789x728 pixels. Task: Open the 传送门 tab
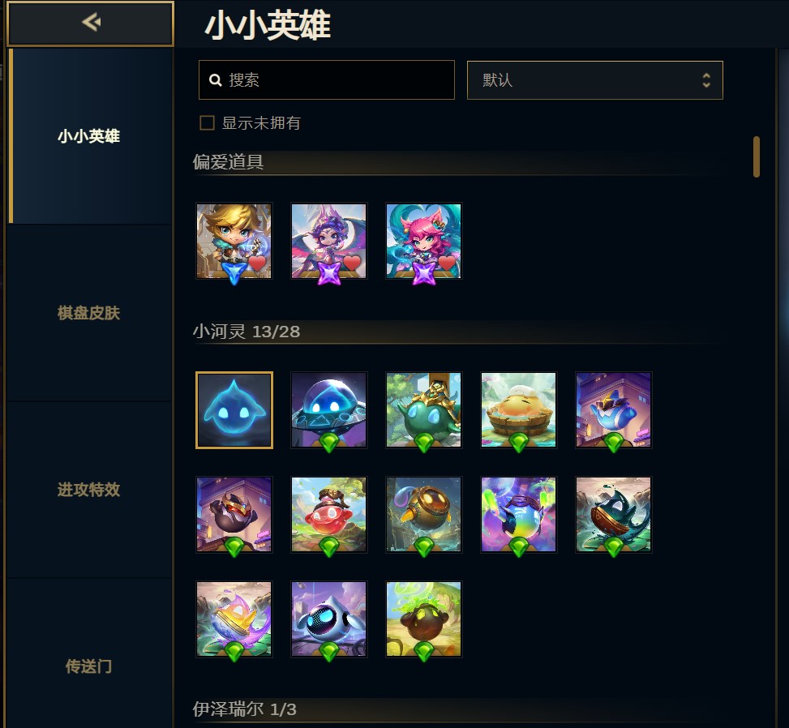(89, 666)
